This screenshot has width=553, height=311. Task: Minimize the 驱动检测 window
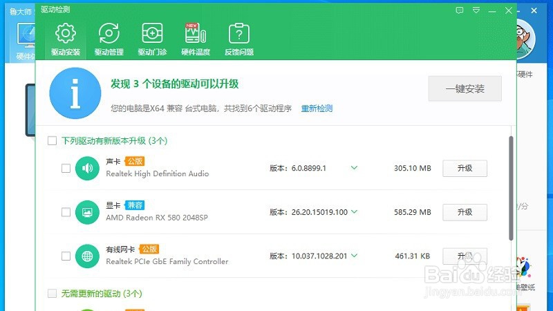pos(492,10)
